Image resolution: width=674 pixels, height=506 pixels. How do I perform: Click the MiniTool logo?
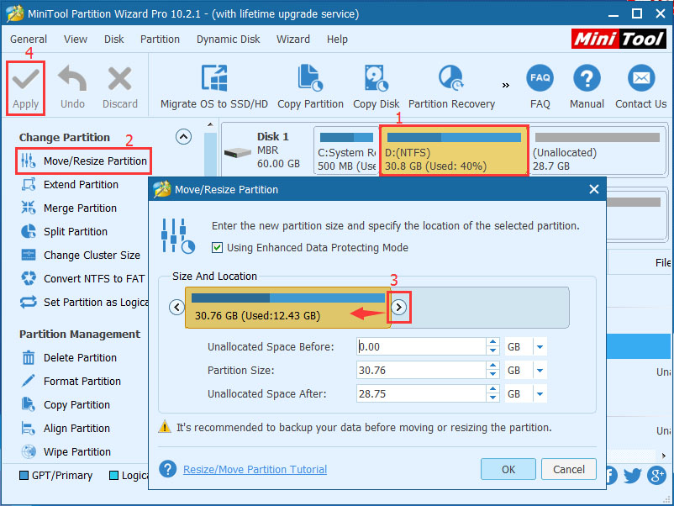click(x=619, y=39)
